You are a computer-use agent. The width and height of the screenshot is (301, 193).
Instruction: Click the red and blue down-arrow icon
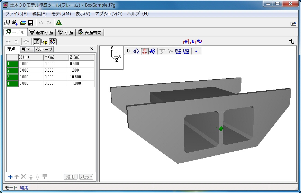(x=193, y=42)
